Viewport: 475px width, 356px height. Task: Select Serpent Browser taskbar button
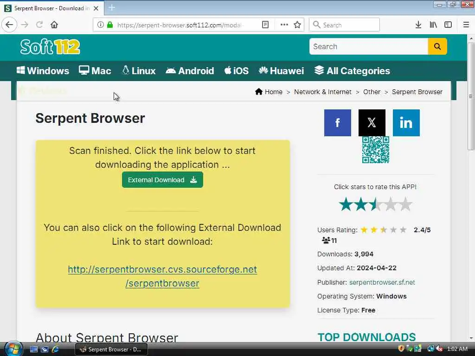[x=111, y=350]
